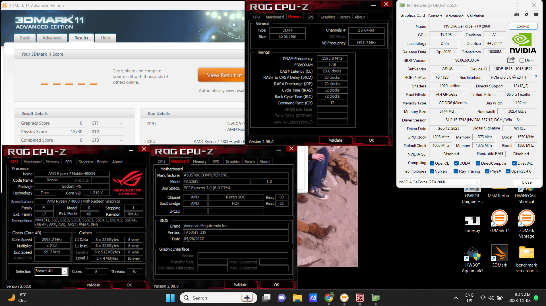Toggle the Vulkan checkbox
Viewport: 546px width, 306px height.
(x=432, y=171)
